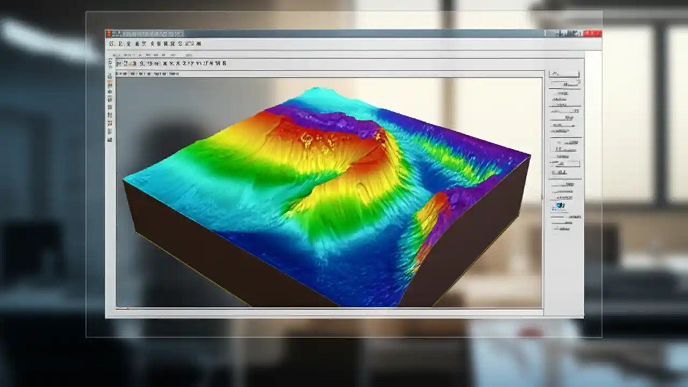Open the File menu in the menu bar
Screen dimensions: 688x387
click(x=112, y=44)
